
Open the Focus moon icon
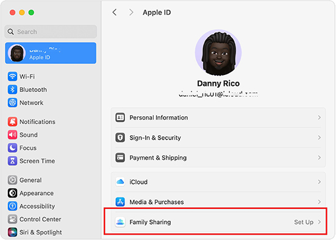point(12,148)
